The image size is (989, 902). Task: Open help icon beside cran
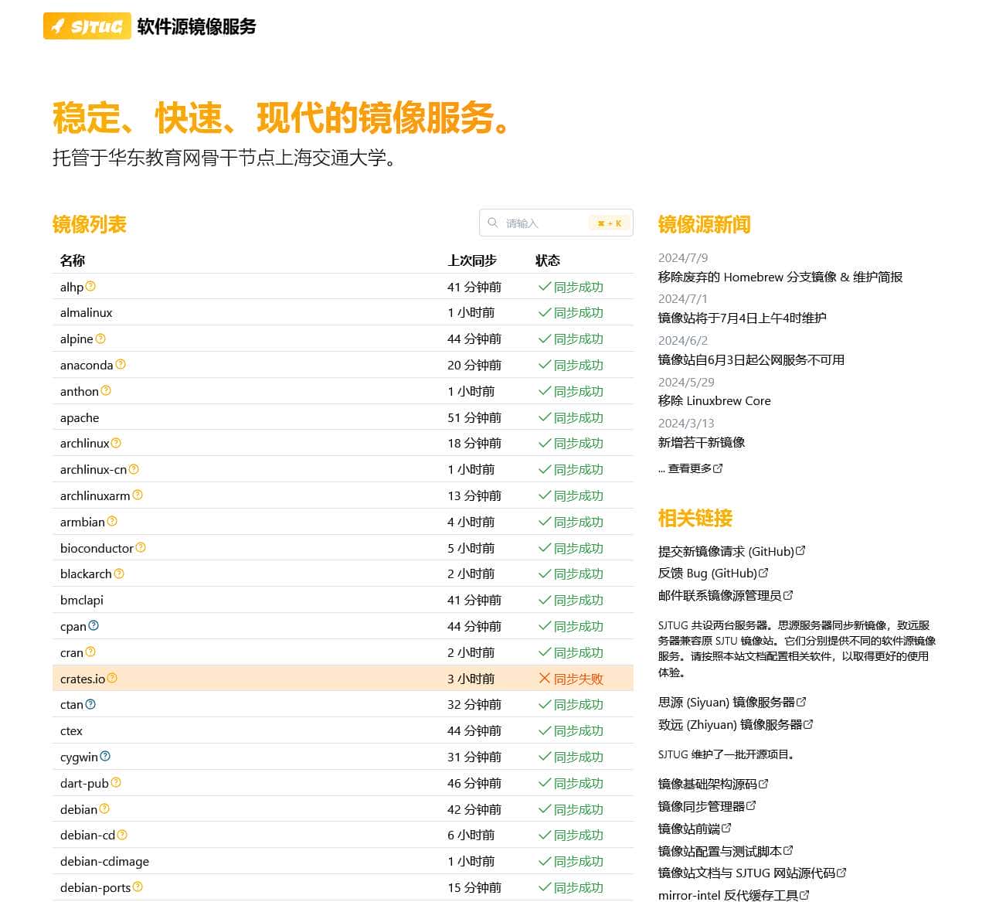coord(90,652)
